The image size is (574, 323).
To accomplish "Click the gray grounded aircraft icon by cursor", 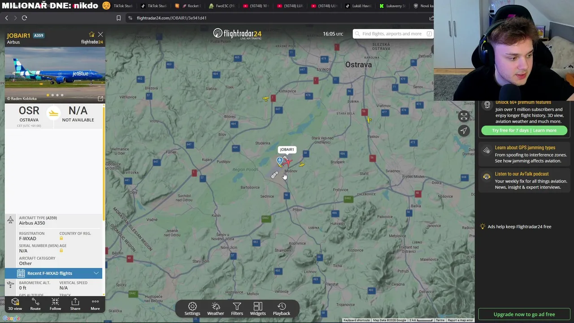I will click(274, 175).
